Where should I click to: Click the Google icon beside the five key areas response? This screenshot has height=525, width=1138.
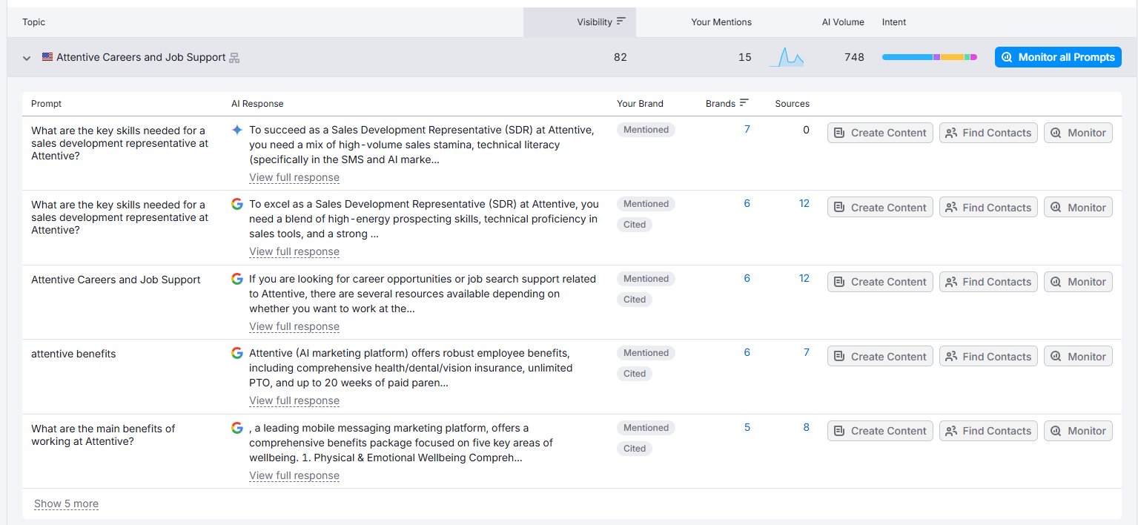click(x=237, y=428)
